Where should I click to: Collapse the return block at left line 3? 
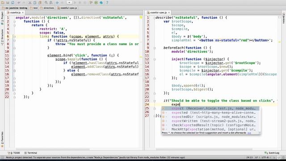pos(15,25)
